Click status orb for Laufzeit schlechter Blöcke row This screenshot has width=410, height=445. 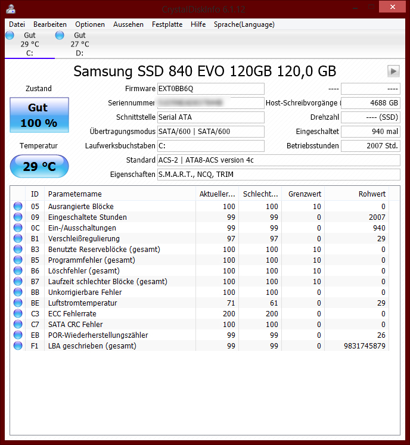18,282
